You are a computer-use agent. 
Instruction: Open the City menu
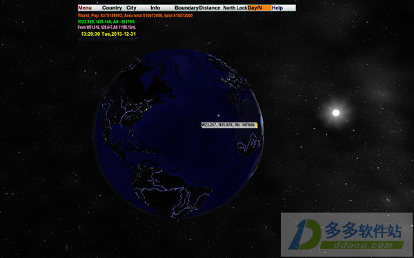point(138,8)
